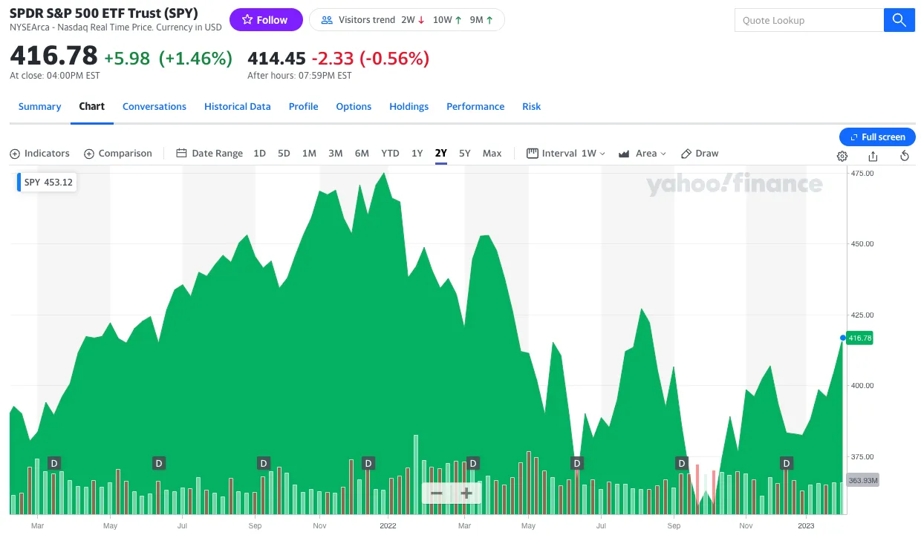Image resolution: width=921 pixels, height=538 pixels.
Task: Click dividend D marker near June 2022
Action: pyautogui.click(x=577, y=463)
